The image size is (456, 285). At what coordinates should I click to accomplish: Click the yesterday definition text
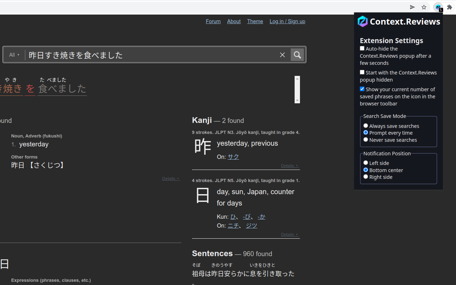pyautogui.click(x=34, y=144)
